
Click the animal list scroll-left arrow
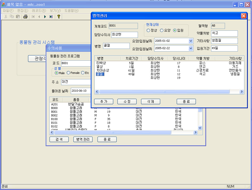pos(52,132)
